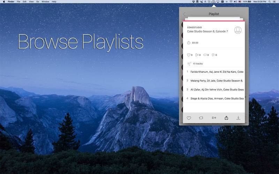Play track 4 Siege & Alycia Dias, Armaan
279x174 pixels.
[x=214, y=98]
